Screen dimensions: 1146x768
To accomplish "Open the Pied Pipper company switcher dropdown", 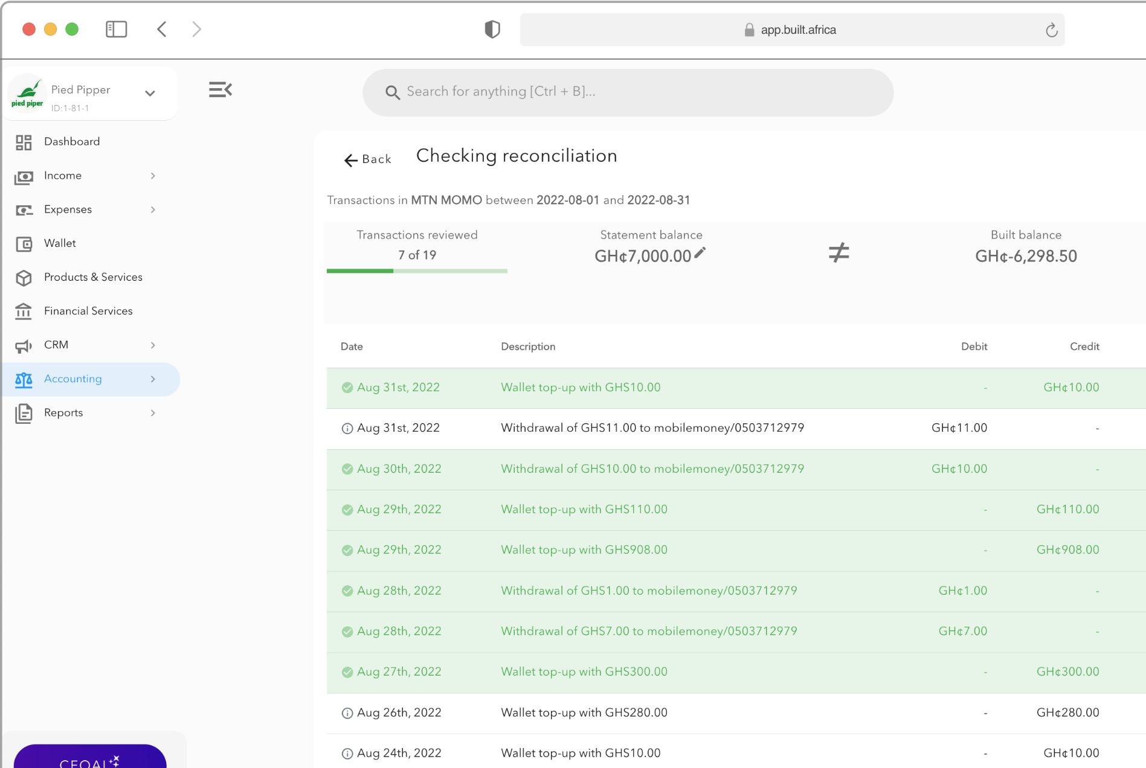I will coord(150,93).
